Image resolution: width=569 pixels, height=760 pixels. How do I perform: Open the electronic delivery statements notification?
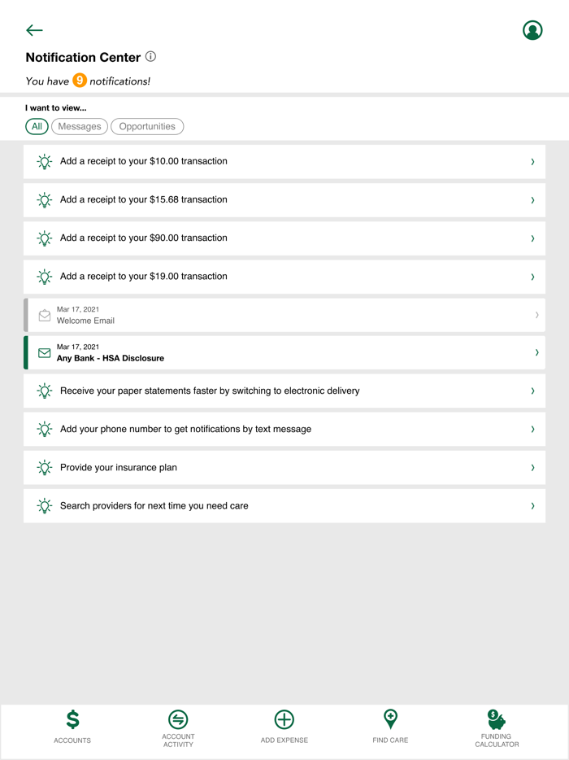(x=284, y=391)
